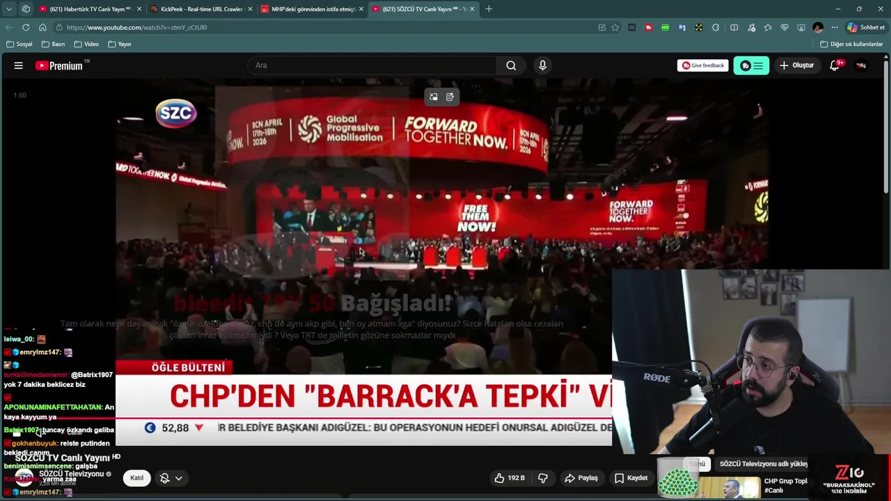Dislike the SÖZCÜ TV video

(x=543, y=478)
